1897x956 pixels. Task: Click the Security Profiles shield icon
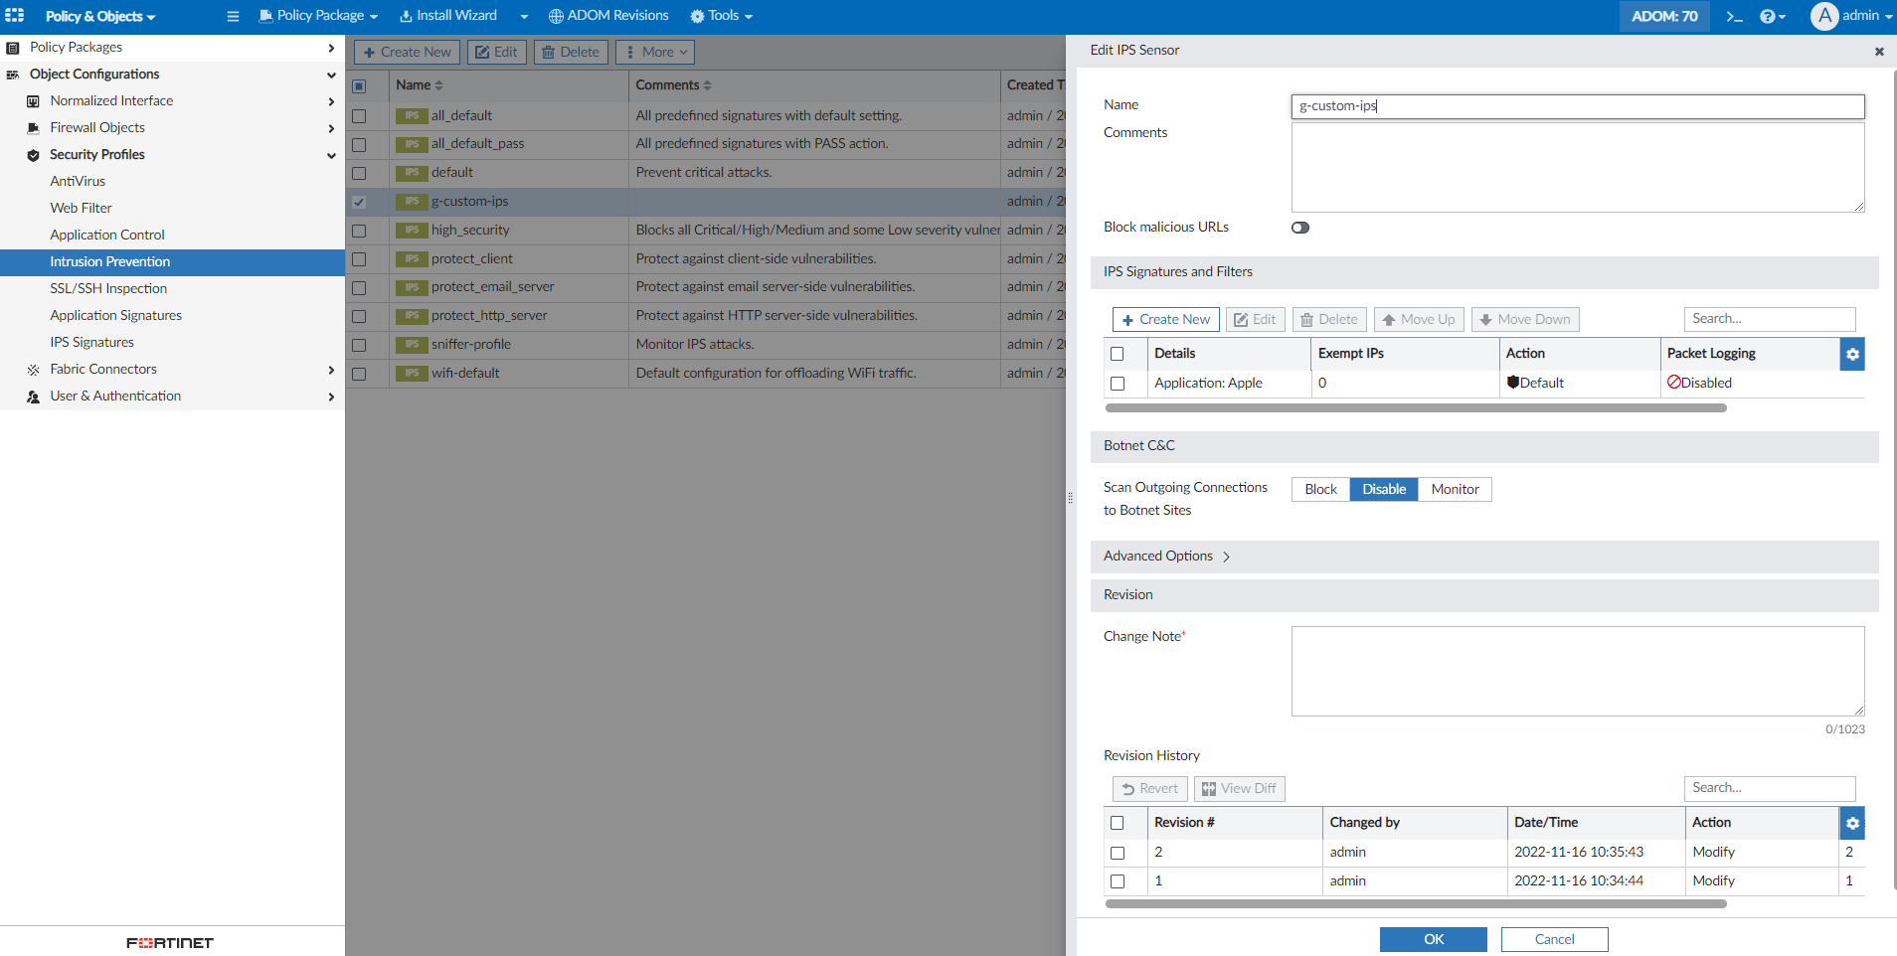tap(33, 155)
